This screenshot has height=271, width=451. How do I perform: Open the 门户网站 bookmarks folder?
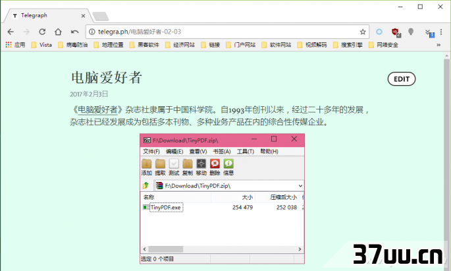click(241, 45)
